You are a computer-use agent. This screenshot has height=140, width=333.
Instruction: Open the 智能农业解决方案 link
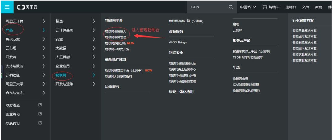pyautogui.click(x=305, y=54)
